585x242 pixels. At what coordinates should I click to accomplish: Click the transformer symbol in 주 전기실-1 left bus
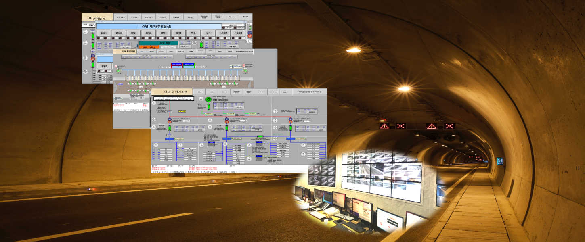coord(92,57)
